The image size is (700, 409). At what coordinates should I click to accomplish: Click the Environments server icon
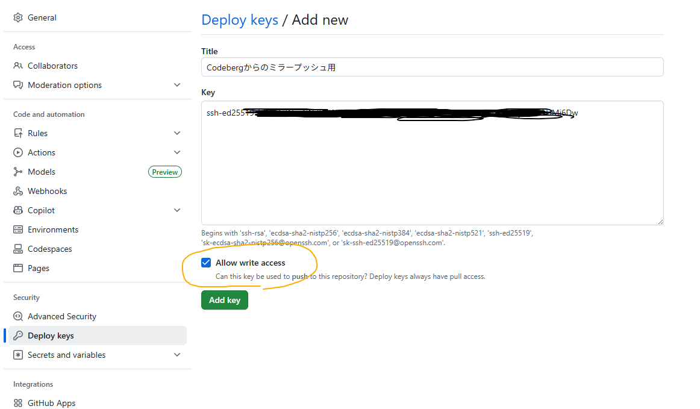pos(18,229)
